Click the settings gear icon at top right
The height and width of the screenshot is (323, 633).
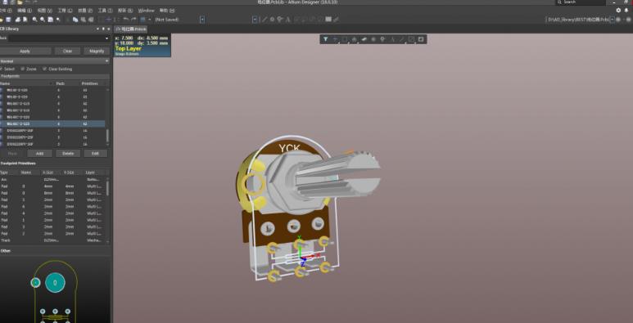point(618,11)
